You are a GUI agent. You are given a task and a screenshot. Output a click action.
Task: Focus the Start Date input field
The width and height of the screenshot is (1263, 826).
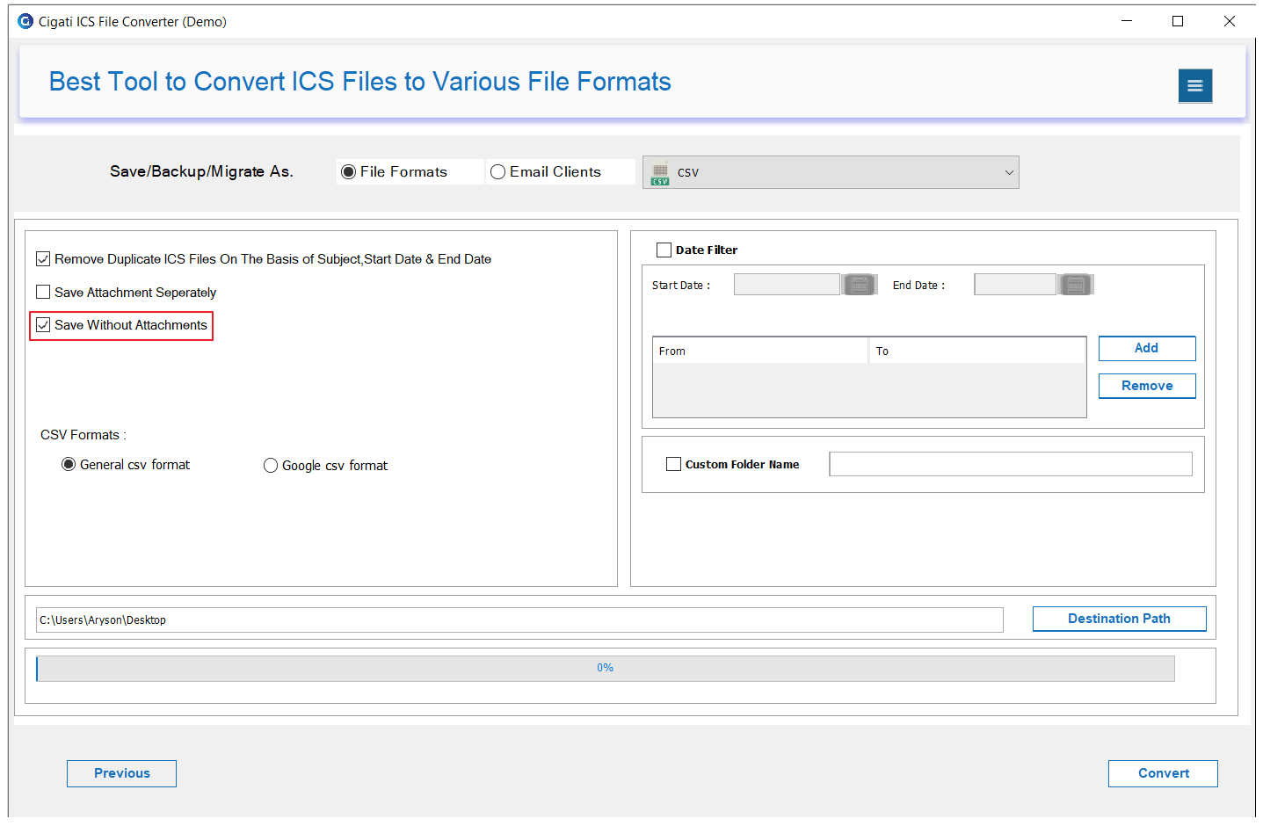tap(787, 285)
